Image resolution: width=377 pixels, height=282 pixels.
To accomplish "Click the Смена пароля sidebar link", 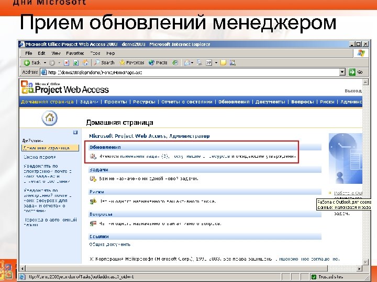I will click(x=40, y=157).
